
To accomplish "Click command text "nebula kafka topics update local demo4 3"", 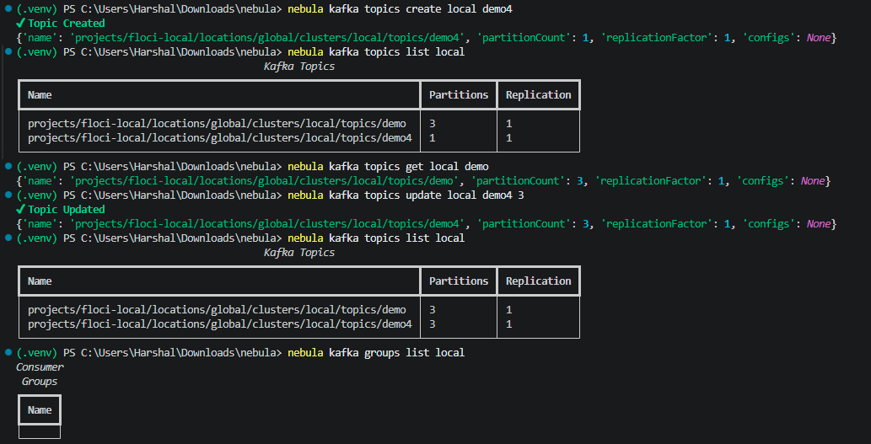I will [406, 195].
